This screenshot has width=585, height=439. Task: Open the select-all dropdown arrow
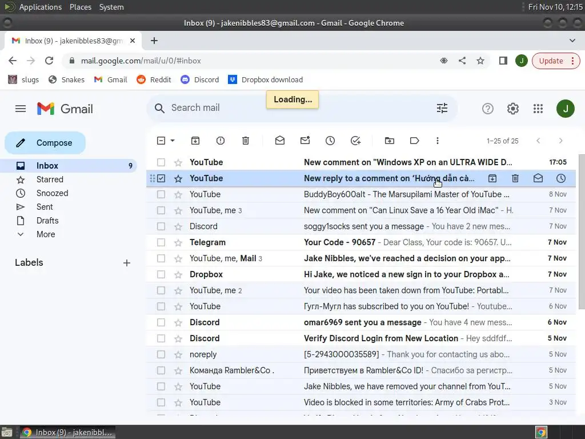point(173,141)
